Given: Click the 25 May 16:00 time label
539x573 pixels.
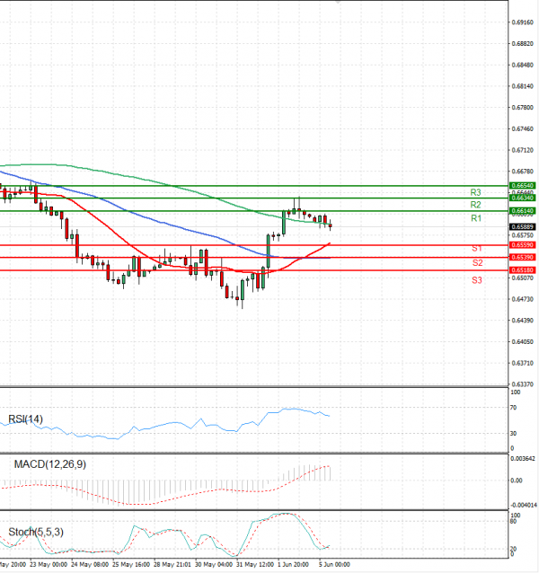Looking at the screenshot, I should tap(131, 566).
